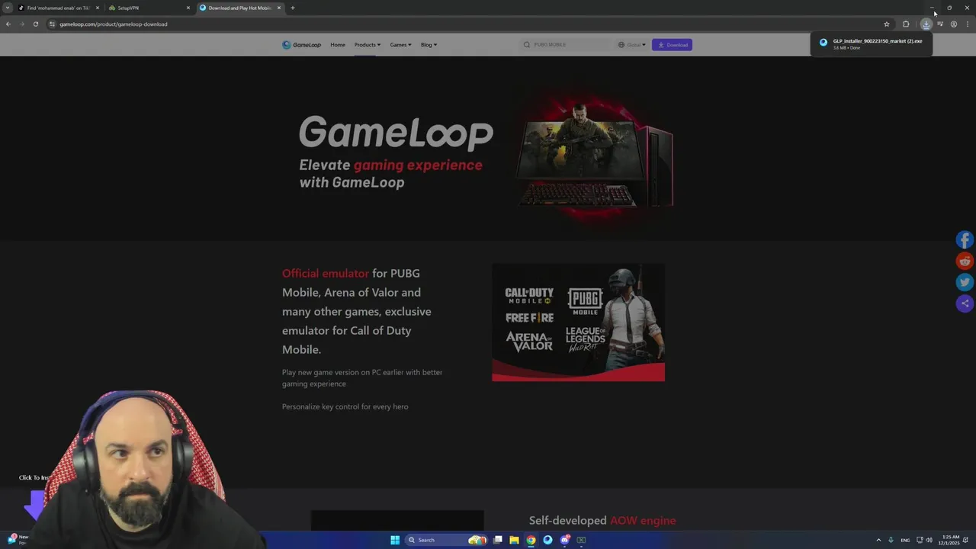Close the SetupVPN tab
This screenshot has height=549, width=976.
[x=188, y=8]
